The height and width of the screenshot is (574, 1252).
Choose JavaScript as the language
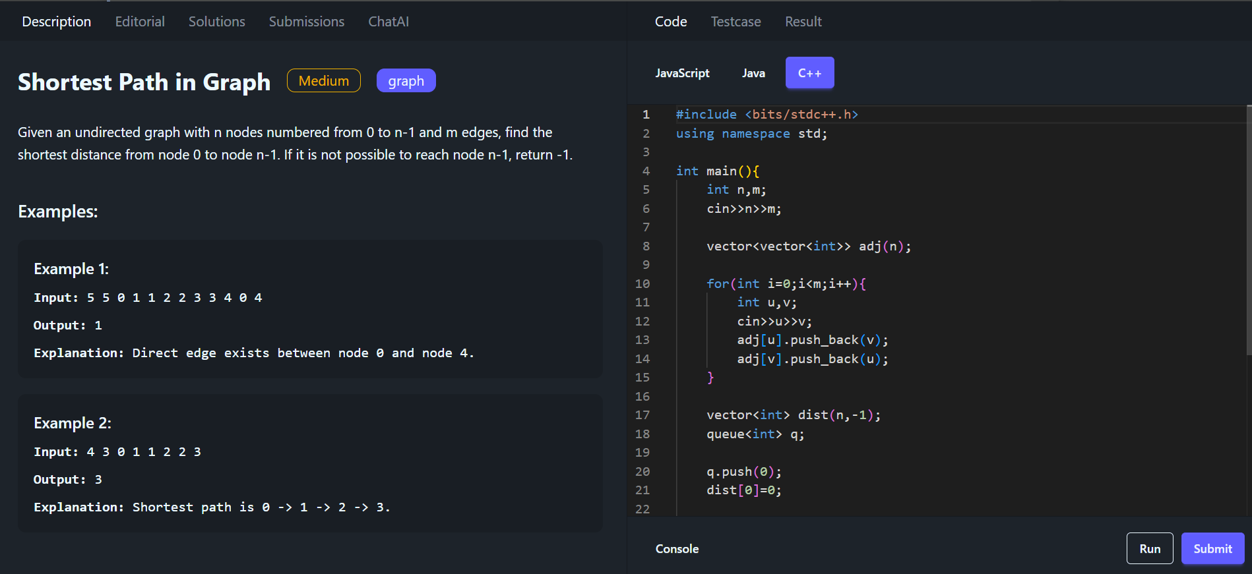coord(682,73)
